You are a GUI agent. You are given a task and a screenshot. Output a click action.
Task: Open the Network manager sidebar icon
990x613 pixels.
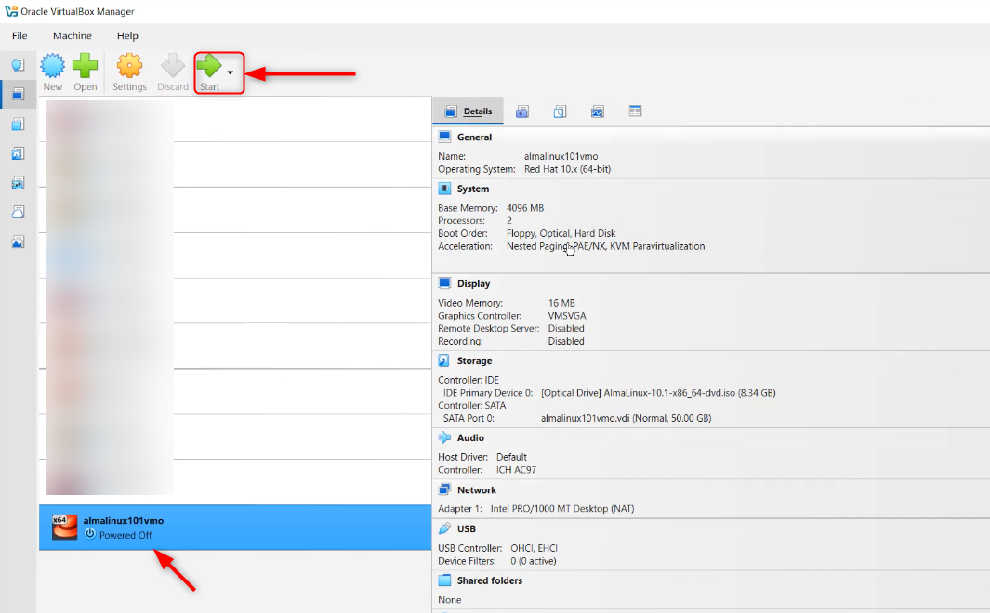point(19,183)
